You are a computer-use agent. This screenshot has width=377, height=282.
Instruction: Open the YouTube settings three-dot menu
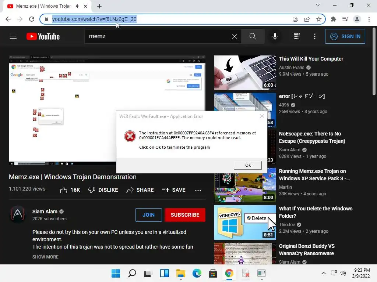[x=314, y=36]
